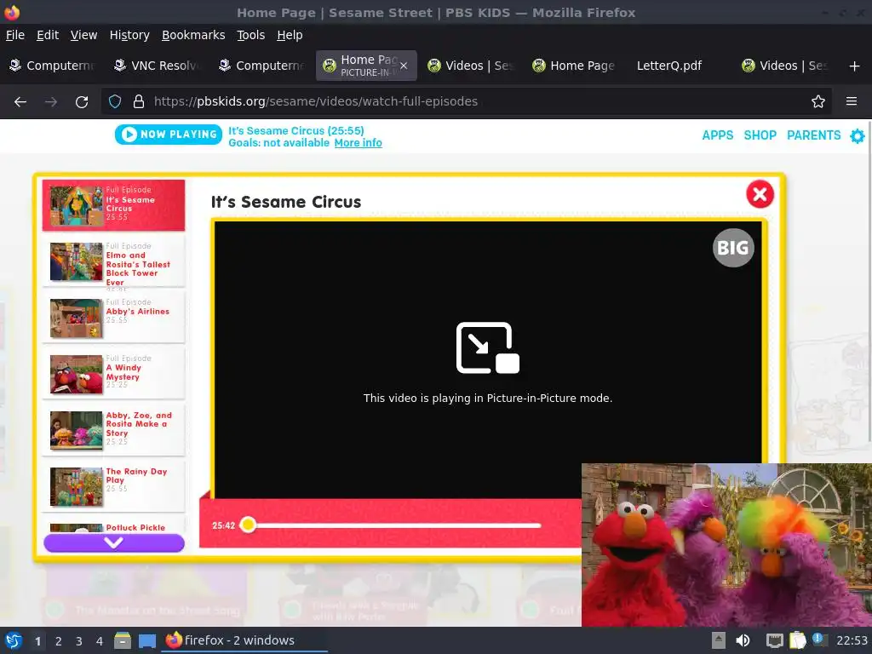Open the volume speaker tray icon
The width and height of the screenshot is (872, 654).
point(743,640)
